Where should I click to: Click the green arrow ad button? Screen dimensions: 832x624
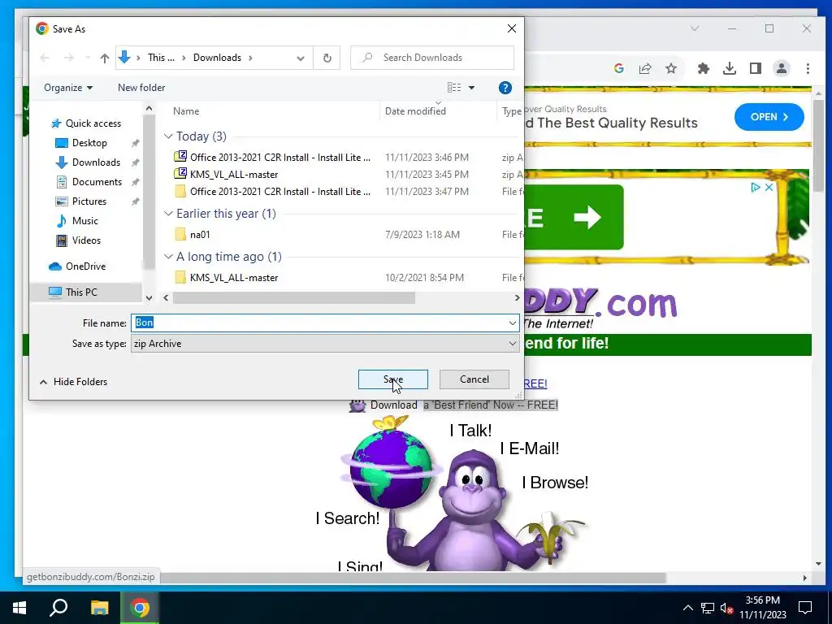[x=574, y=217]
